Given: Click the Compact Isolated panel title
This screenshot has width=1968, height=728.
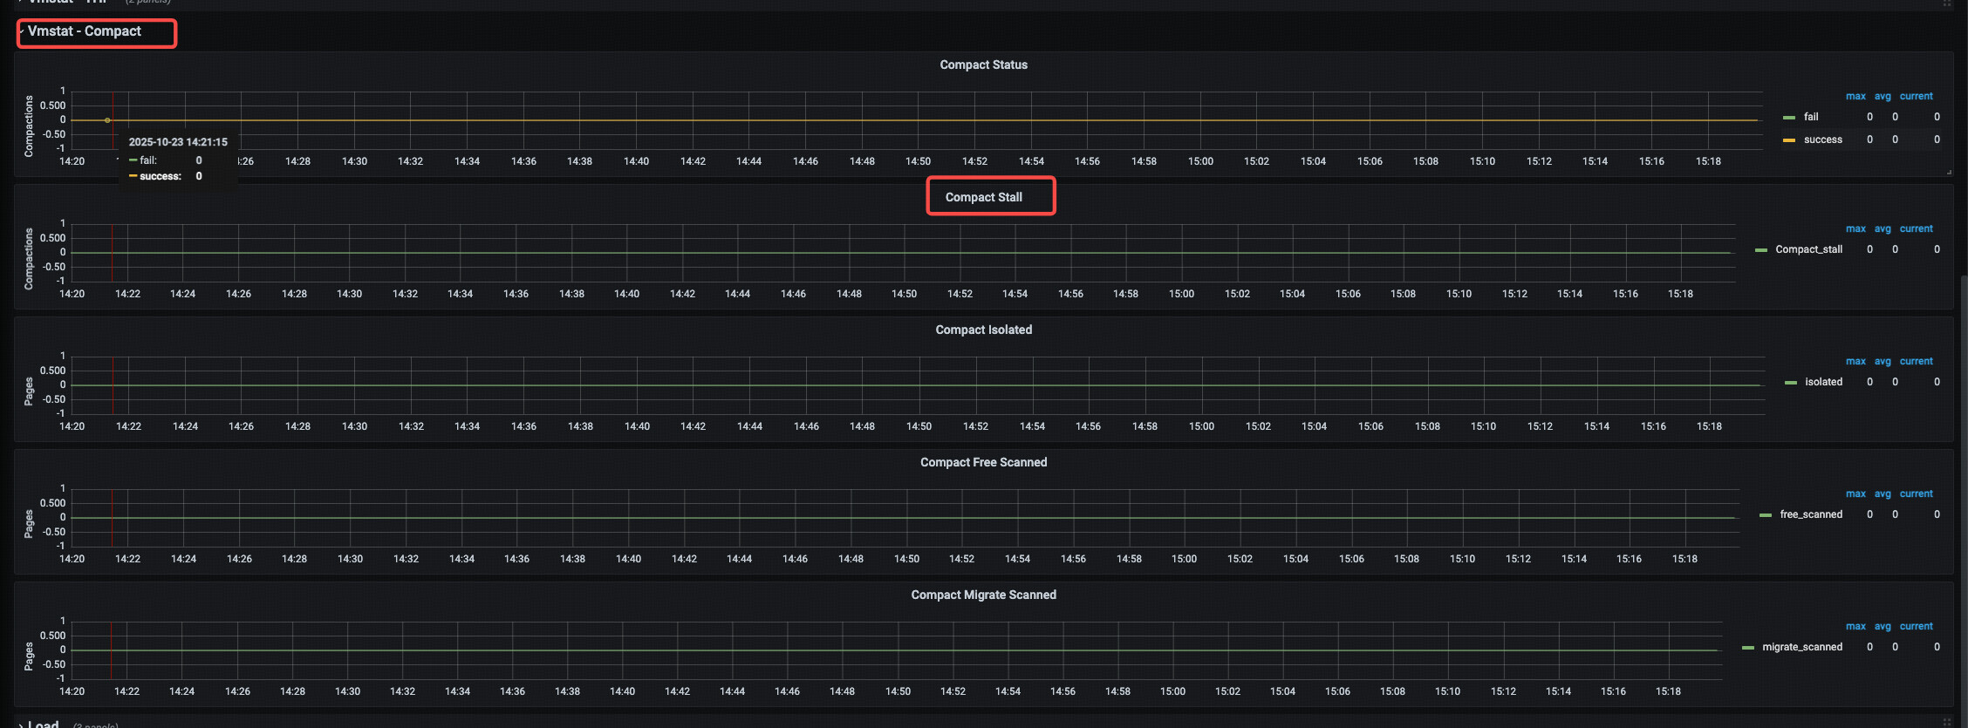Looking at the screenshot, I should (983, 330).
